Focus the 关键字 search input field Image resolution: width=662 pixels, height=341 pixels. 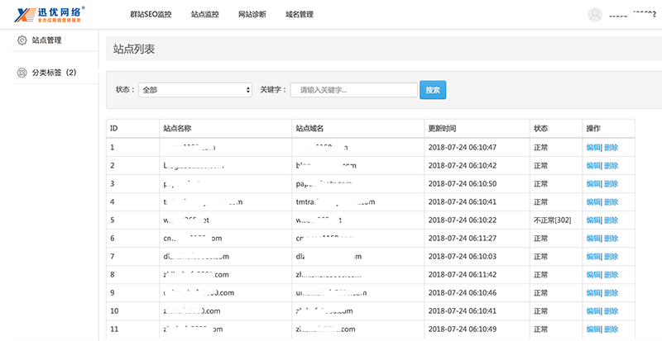pyautogui.click(x=353, y=90)
